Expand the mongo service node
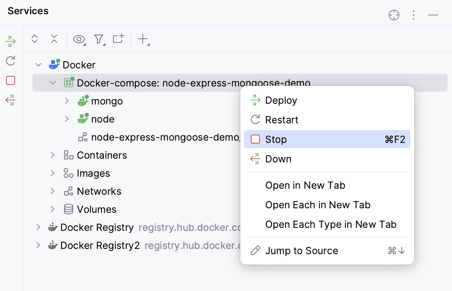This screenshot has width=452, height=291. click(x=67, y=101)
